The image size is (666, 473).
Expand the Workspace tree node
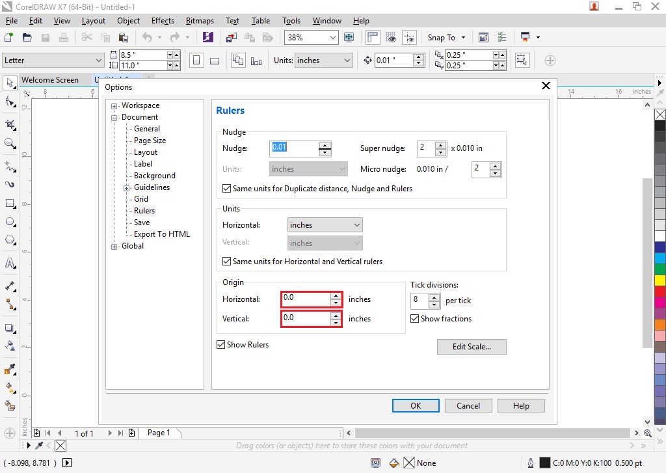pyautogui.click(x=114, y=106)
